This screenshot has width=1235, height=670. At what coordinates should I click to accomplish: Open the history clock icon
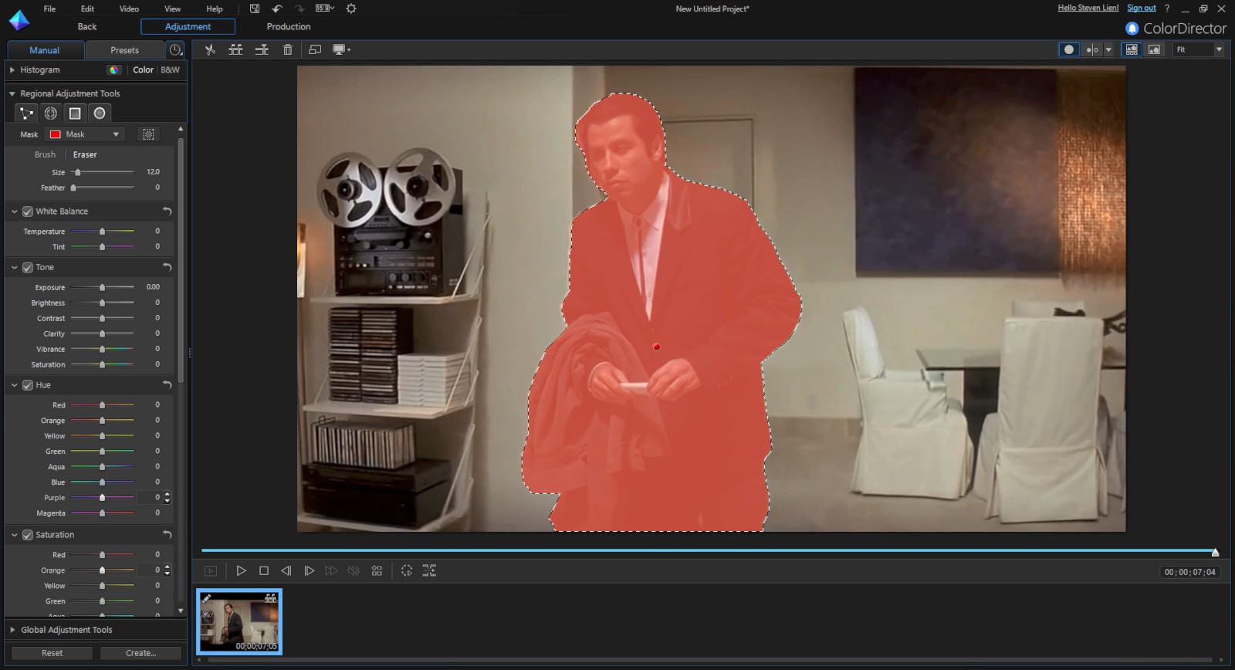tap(176, 50)
